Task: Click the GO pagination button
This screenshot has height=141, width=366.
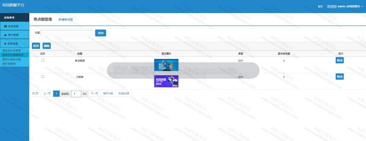Action: [84, 94]
